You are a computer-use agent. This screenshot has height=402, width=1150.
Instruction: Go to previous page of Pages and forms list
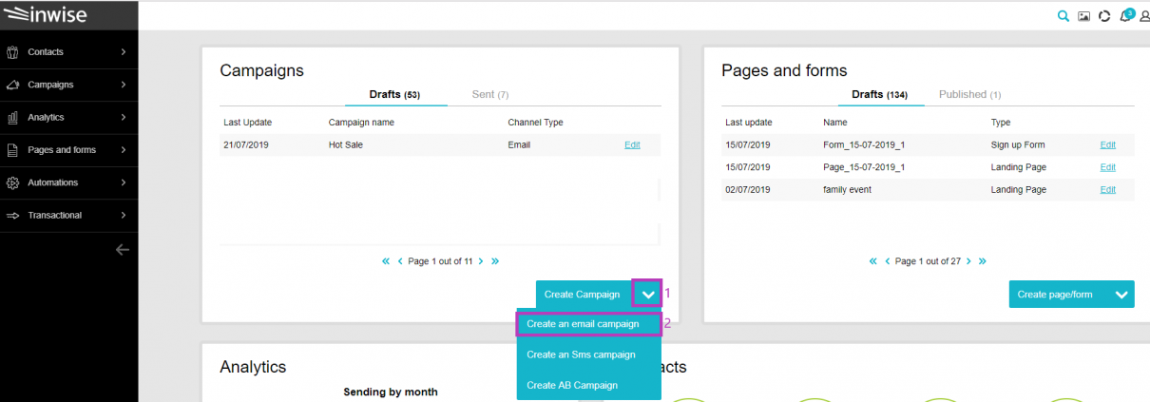point(888,260)
